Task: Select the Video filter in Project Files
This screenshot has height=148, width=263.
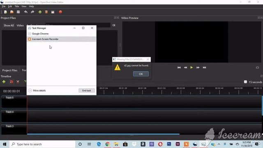Action: [20, 25]
